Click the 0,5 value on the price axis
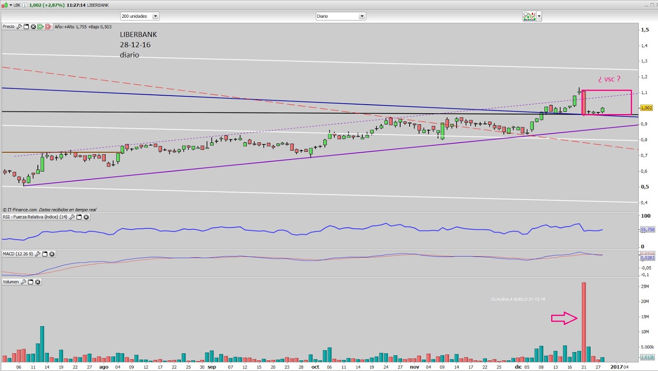Screen dimensions: 658x371 pyautogui.click(x=645, y=187)
